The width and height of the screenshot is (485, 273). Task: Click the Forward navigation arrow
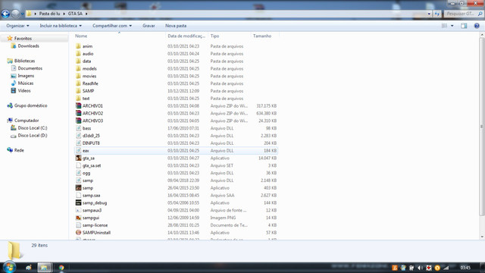(15, 14)
